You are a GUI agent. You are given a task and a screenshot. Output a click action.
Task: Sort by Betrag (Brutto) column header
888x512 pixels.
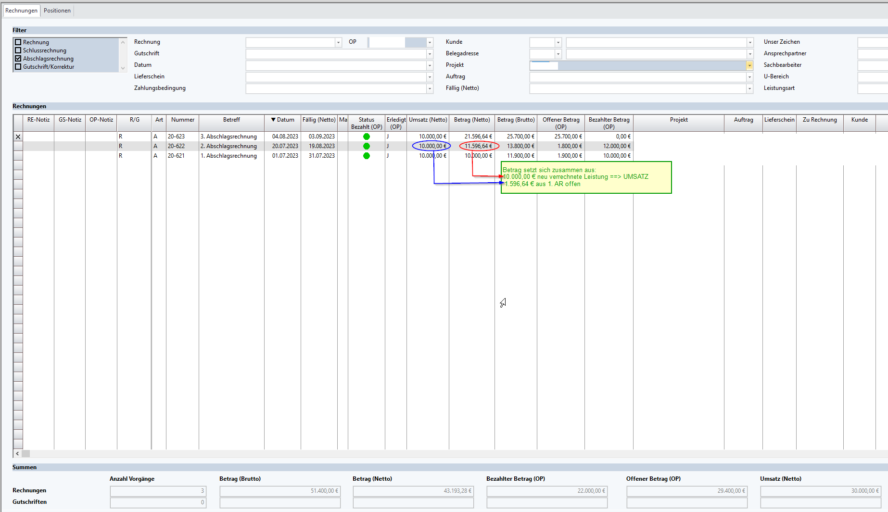pos(516,120)
